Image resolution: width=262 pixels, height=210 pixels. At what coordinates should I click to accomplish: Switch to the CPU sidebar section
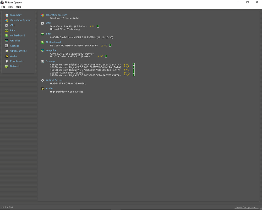click(x=13, y=25)
